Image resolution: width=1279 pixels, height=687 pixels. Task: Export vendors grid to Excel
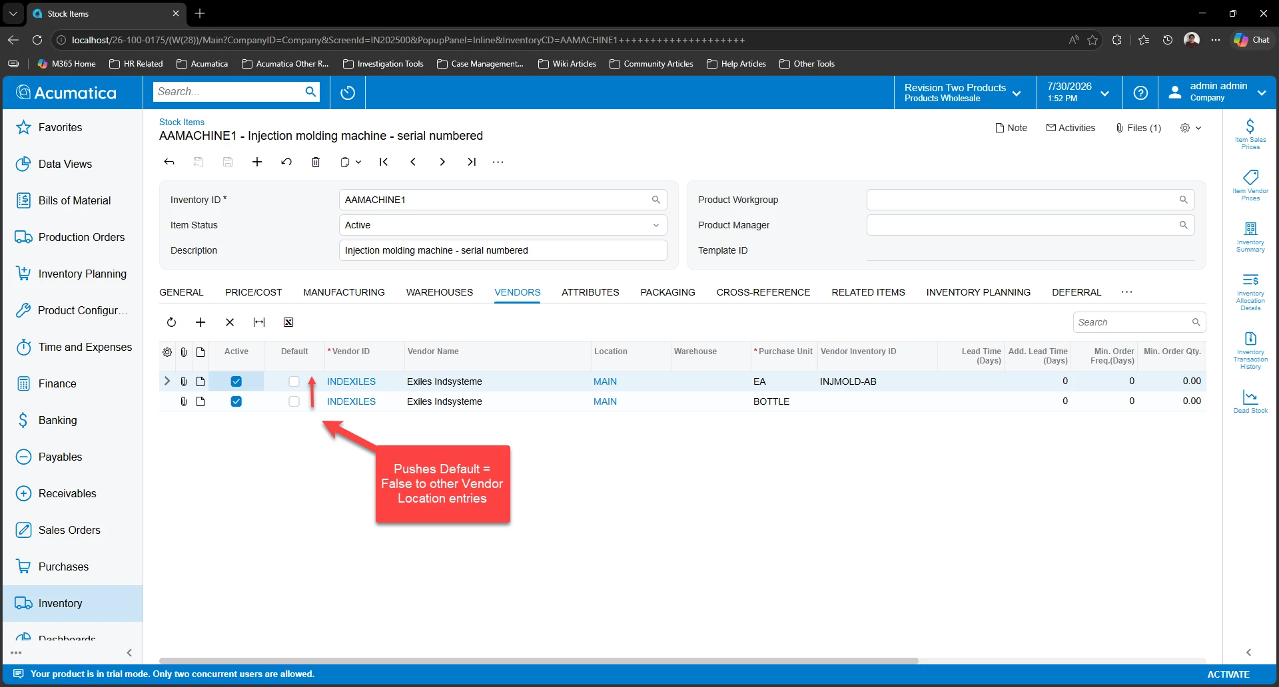coord(288,322)
